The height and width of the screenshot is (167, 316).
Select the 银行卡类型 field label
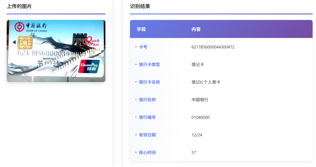pyautogui.click(x=149, y=65)
